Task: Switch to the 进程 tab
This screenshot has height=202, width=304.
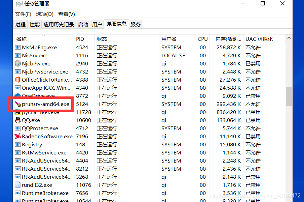Action: 21,24
